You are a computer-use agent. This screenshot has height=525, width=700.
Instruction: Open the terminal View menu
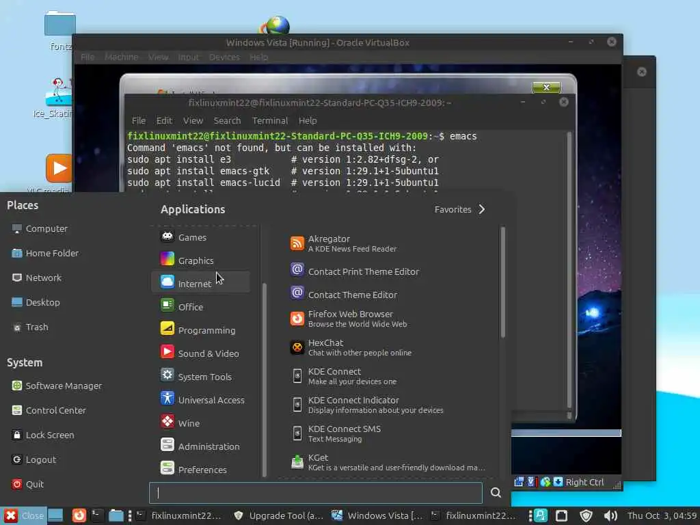point(193,120)
